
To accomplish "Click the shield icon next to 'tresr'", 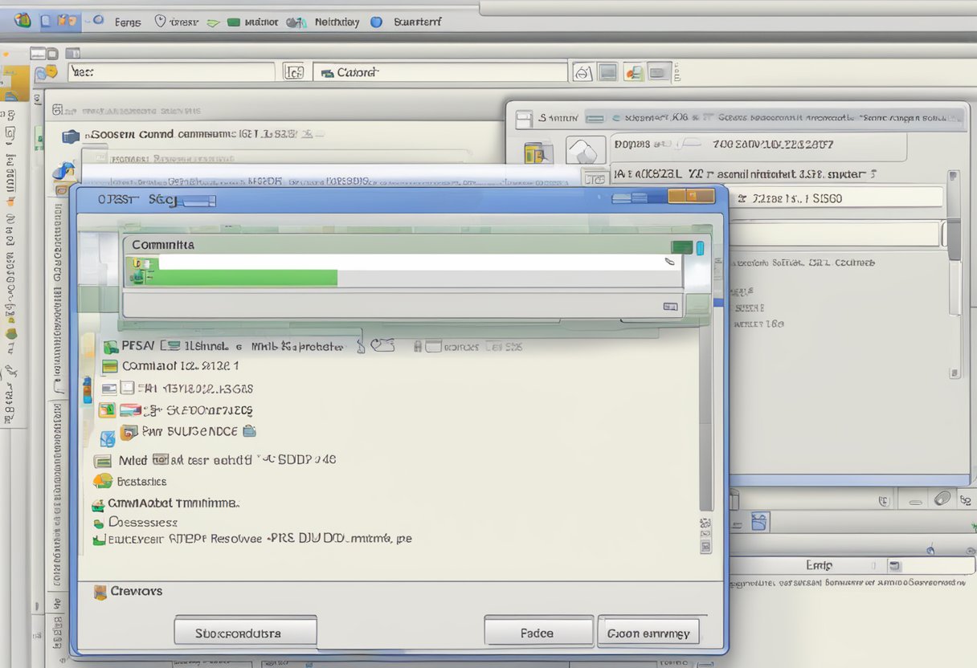I will click(160, 22).
